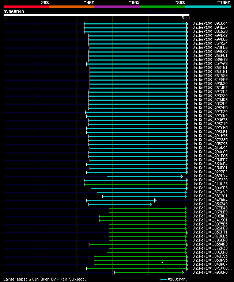234x282 pixels.
Task: Click the UniRef100_A7QKD6 label
Action: coord(210,48)
